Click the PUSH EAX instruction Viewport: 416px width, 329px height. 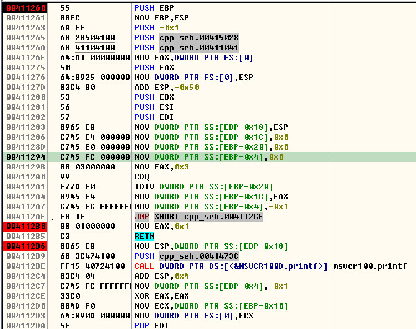154,68
